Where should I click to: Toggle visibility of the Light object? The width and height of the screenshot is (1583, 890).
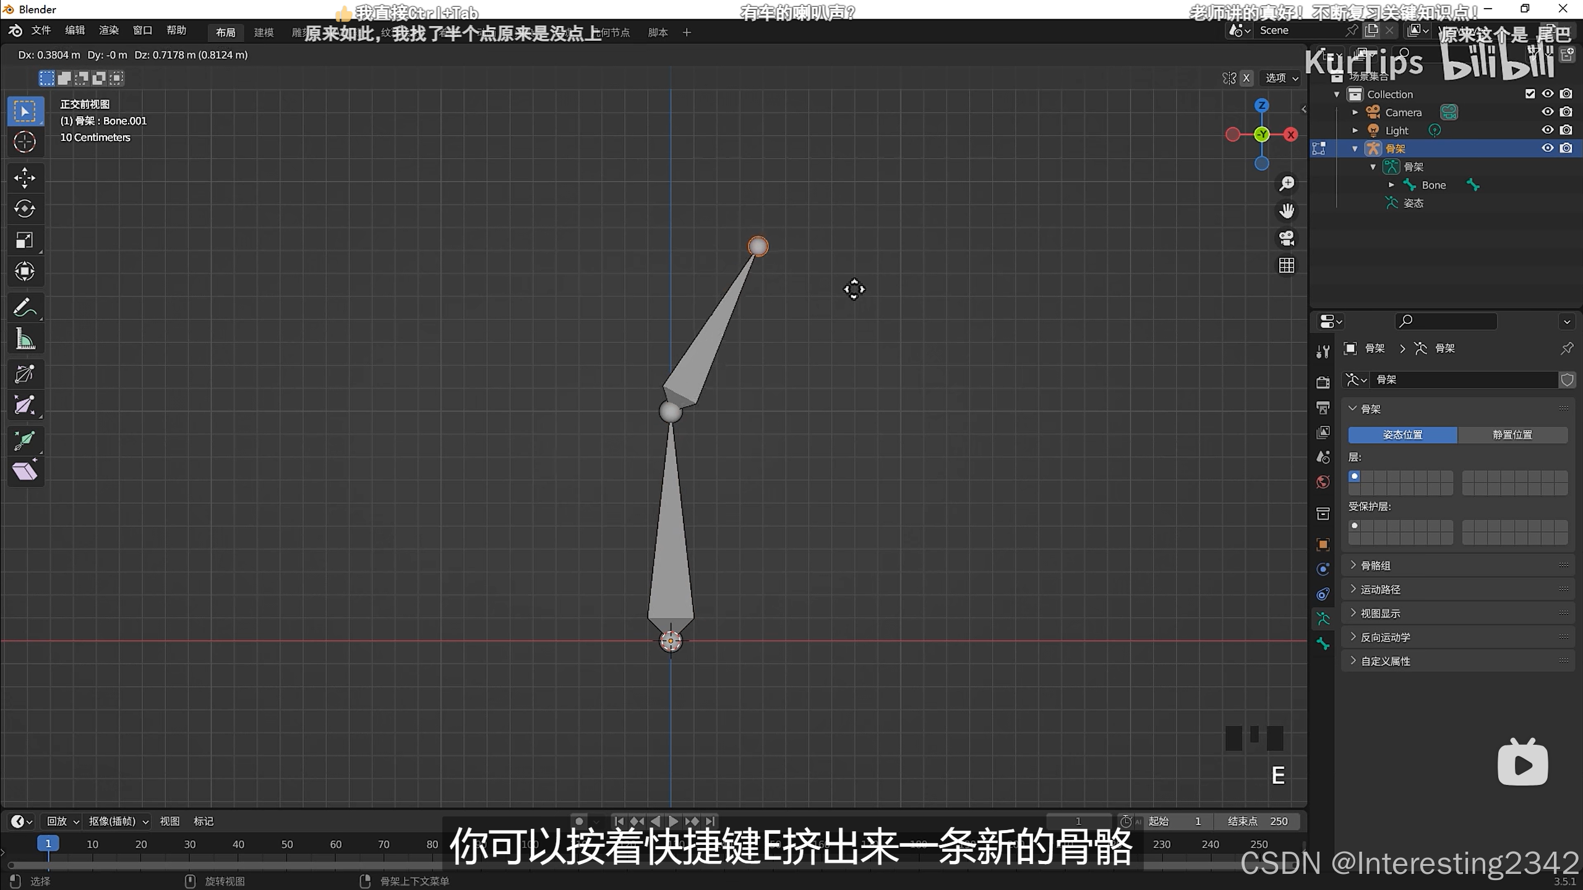coord(1547,130)
